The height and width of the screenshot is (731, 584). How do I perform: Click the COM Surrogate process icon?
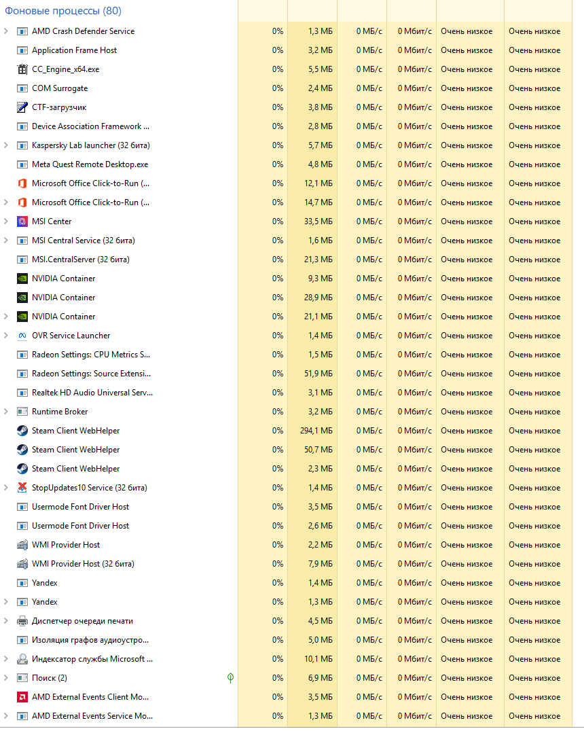(22, 88)
